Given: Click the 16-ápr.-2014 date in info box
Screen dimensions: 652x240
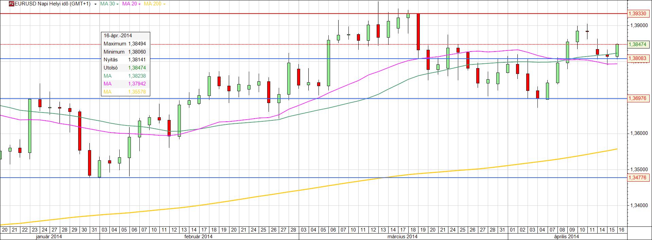Looking at the screenshot, I should pos(118,36).
